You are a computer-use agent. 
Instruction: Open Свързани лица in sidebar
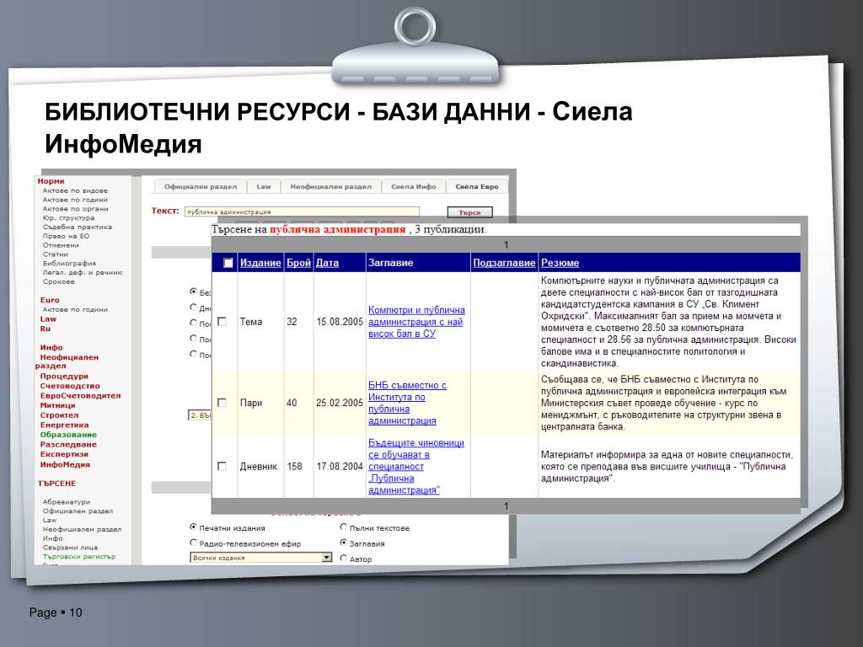coord(71,548)
